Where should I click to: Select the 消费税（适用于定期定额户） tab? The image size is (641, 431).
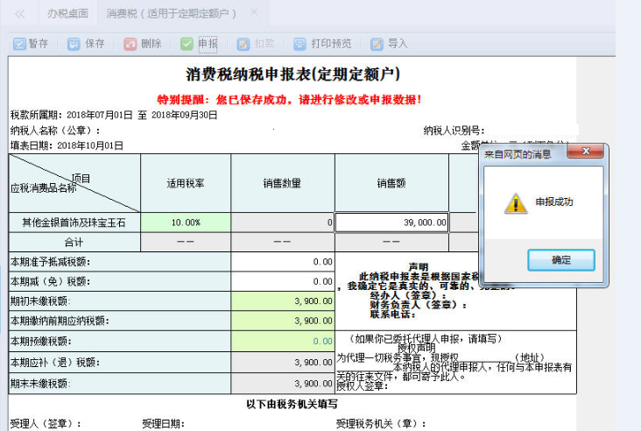click(172, 14)
